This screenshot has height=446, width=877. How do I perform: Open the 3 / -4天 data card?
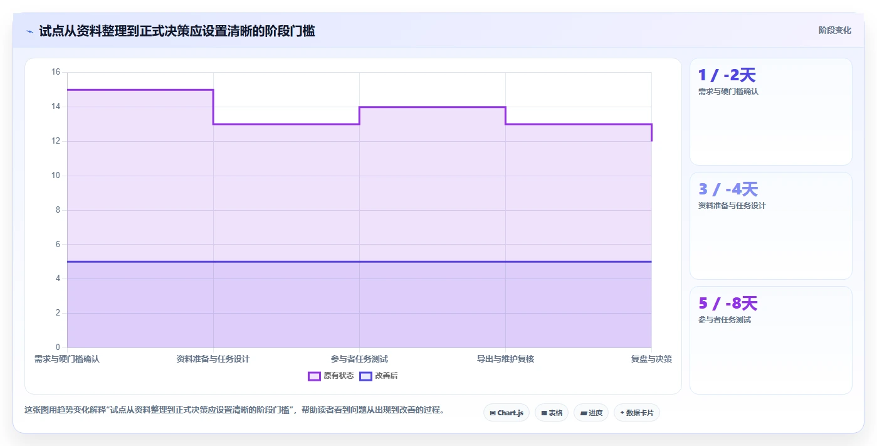pos(771,226)
